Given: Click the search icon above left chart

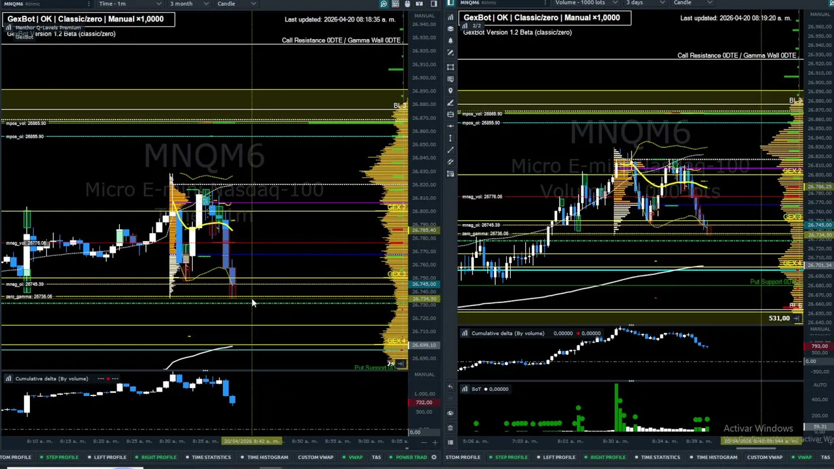Looking at the screenshot, I should (x=383, y=4).
